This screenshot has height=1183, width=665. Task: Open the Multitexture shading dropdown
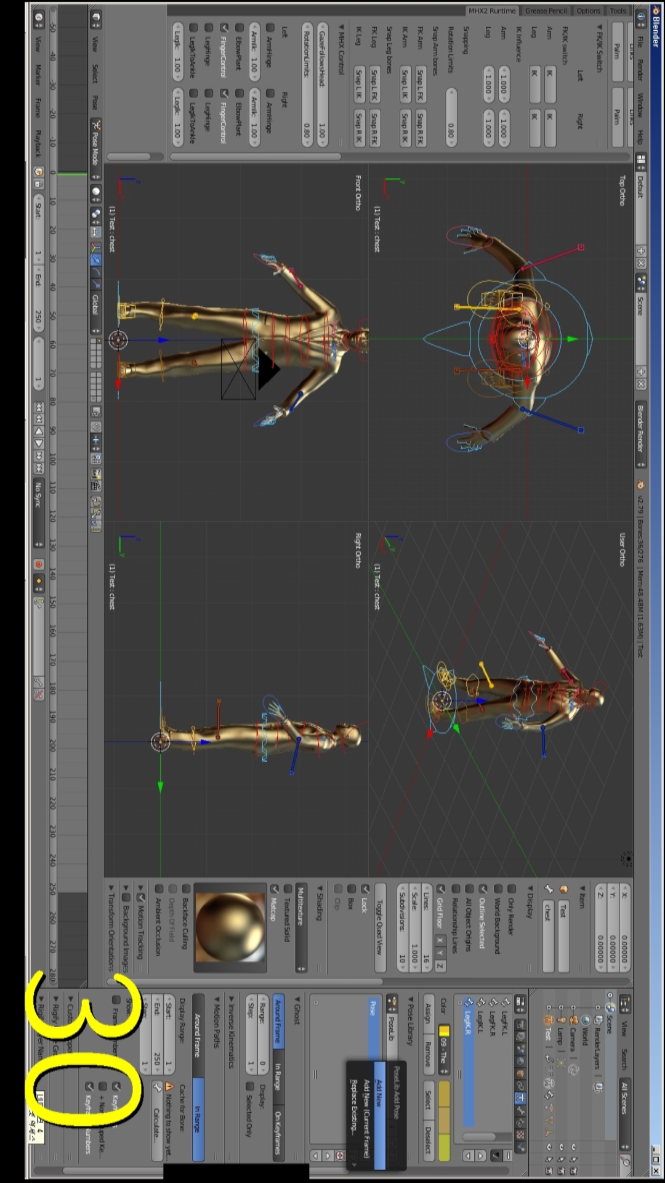[301, 929]
